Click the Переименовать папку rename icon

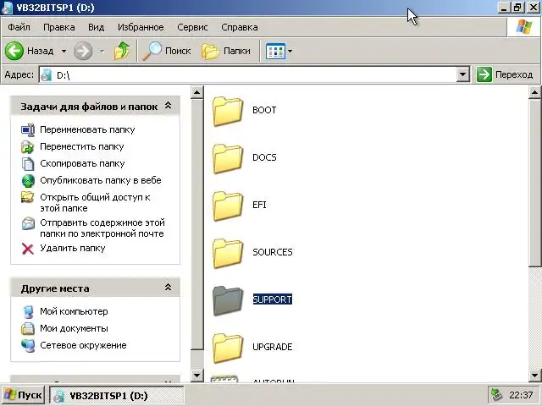(28, 129)
